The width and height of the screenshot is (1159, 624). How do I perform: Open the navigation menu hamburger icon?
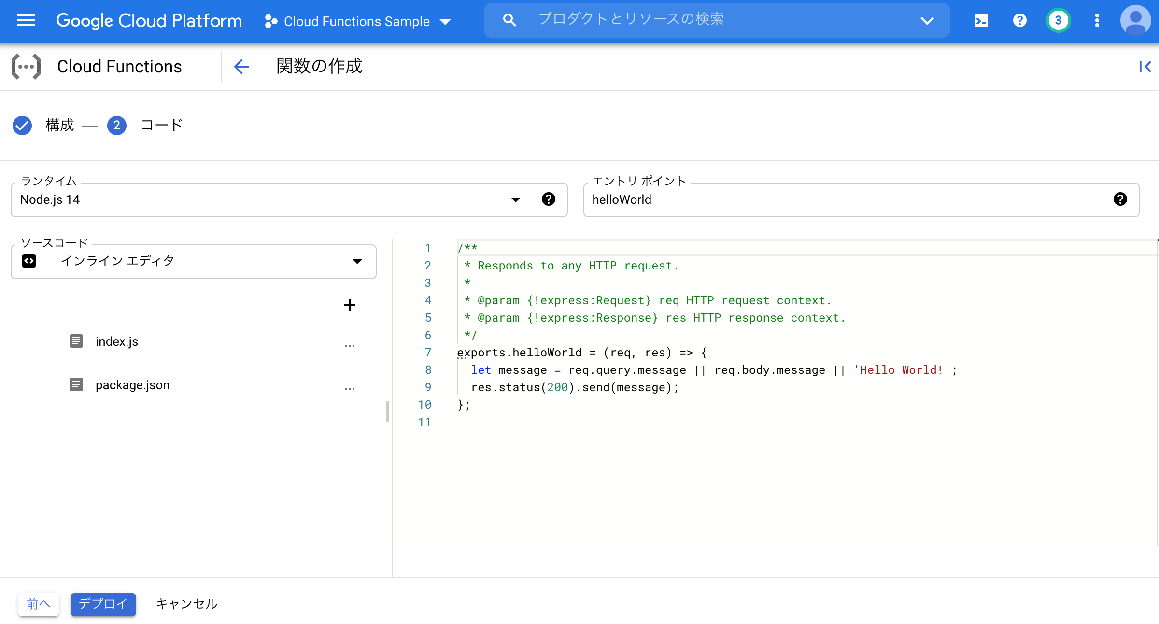pyautogui.click(x=26, y=20)
